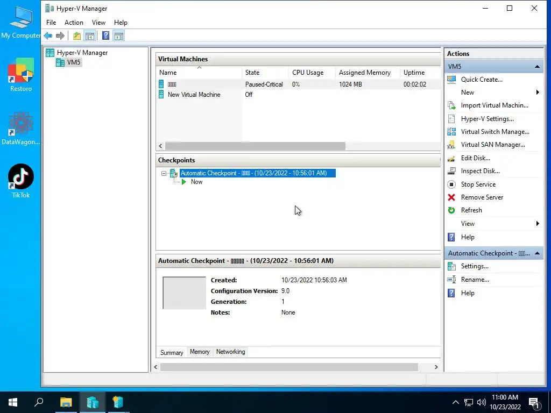Viewport: 551px width, 413px height.
Task: Sort by the CPU Usage column header
Action: [x=312, y=73]
